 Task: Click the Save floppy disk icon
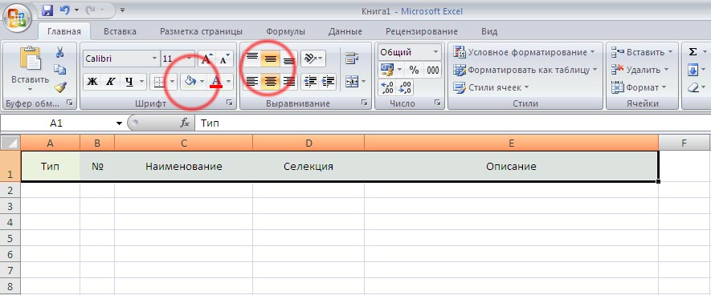pos(47,10)
